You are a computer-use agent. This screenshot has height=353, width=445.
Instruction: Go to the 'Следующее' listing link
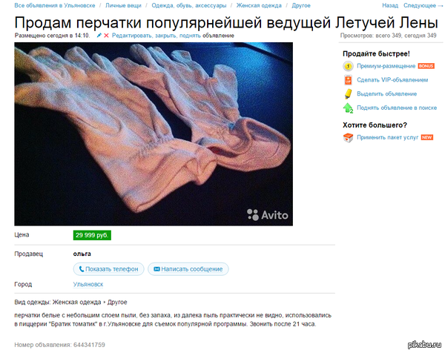pos(423,5)
